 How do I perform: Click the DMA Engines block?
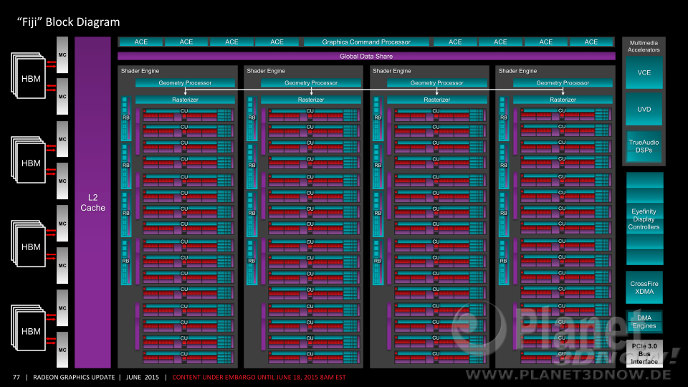pyautogui.click(x=644, y=322)
